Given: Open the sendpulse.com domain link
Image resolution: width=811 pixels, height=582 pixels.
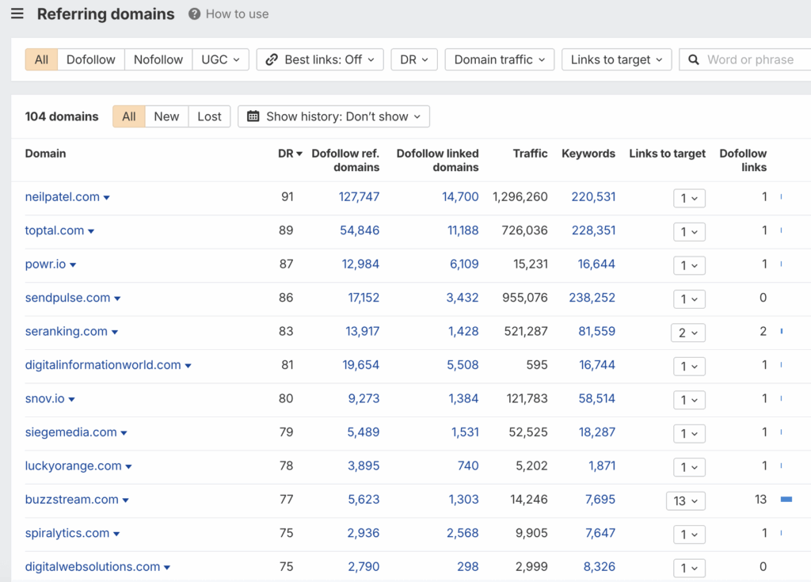Looking at the screenshot, I should pos(68,298).
